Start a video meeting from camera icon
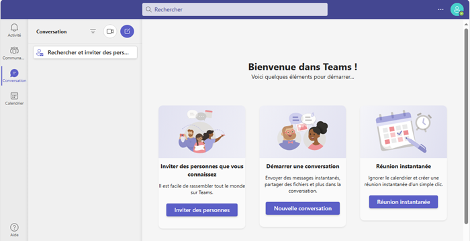Screen dimensions: 470x241 tap(110, 31)
